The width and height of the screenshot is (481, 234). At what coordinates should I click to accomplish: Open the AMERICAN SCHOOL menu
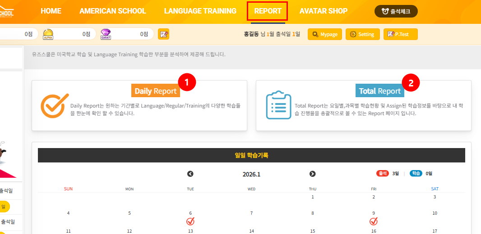113,11
